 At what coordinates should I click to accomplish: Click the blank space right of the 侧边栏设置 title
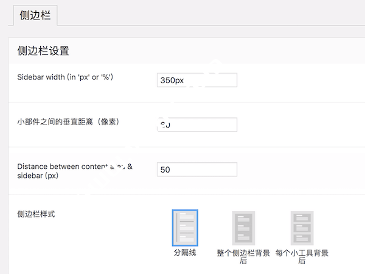pyautogui.click(x=213, y=51)
